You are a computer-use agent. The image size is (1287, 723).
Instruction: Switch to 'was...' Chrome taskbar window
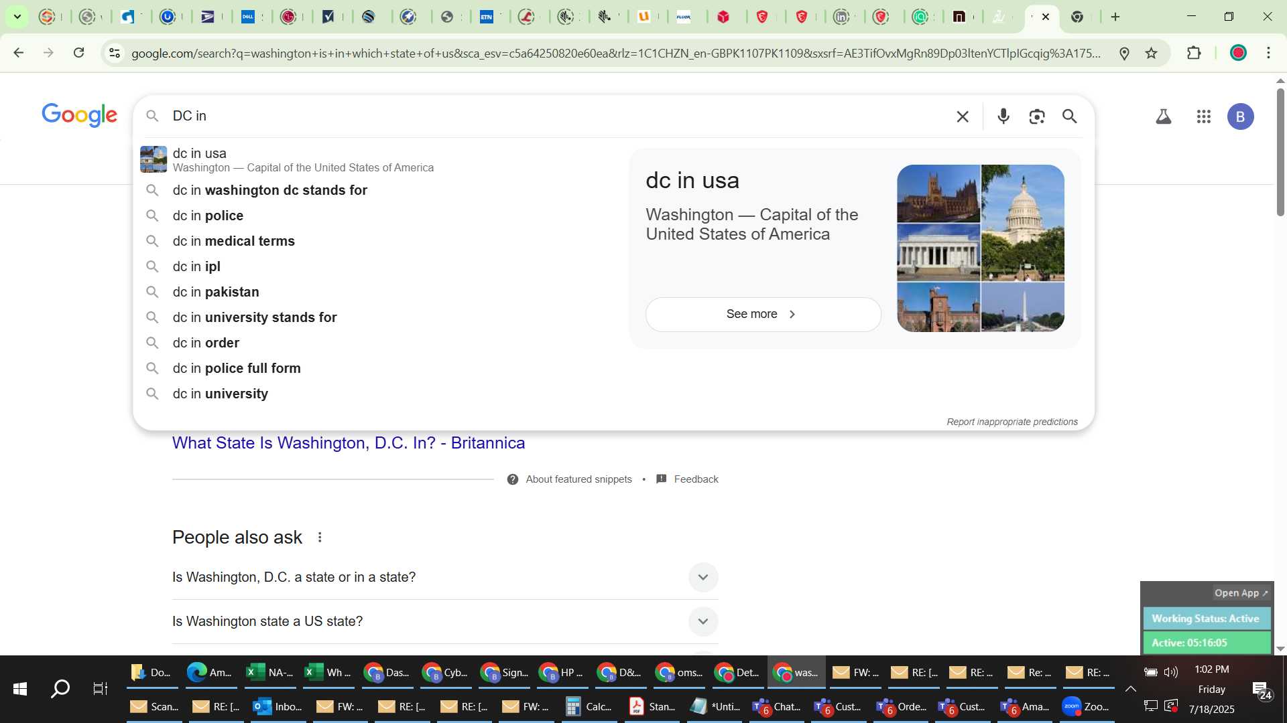pos(796,672)
